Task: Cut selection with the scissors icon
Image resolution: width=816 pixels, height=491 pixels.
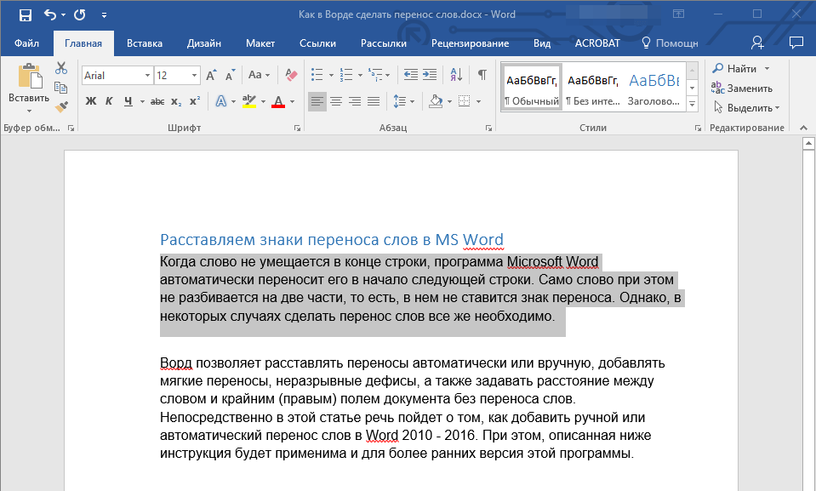Action: 61,68
